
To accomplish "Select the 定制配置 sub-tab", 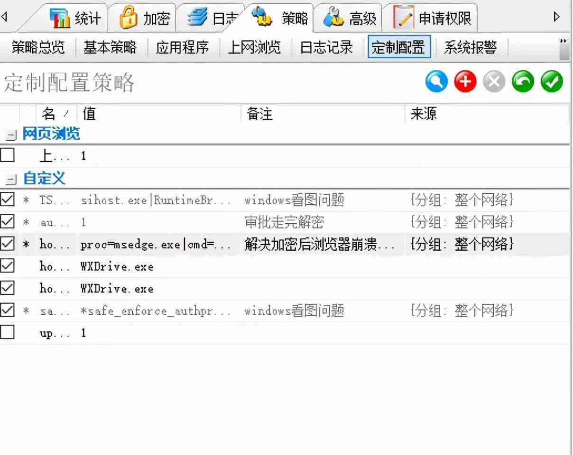I will (x=399, y=47).
